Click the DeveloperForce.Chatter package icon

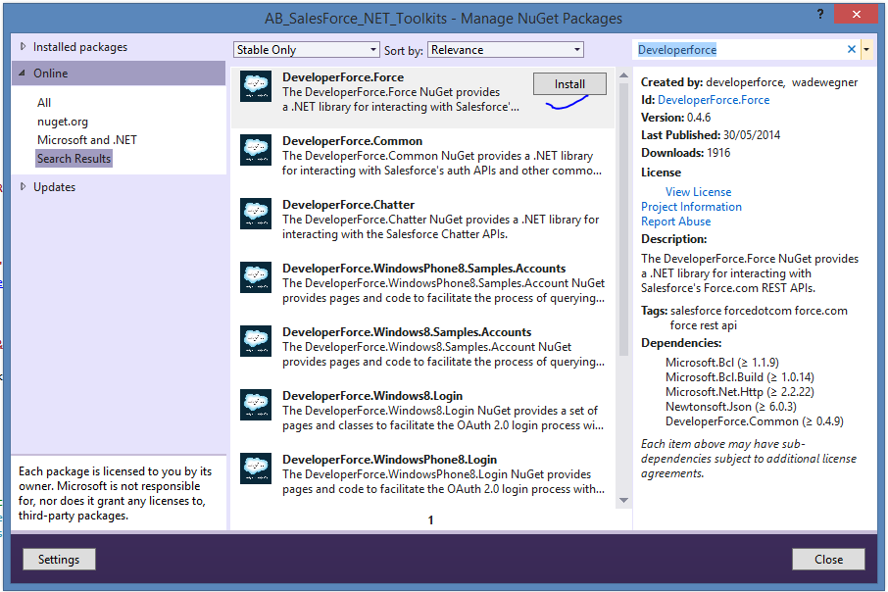(256, 214)
